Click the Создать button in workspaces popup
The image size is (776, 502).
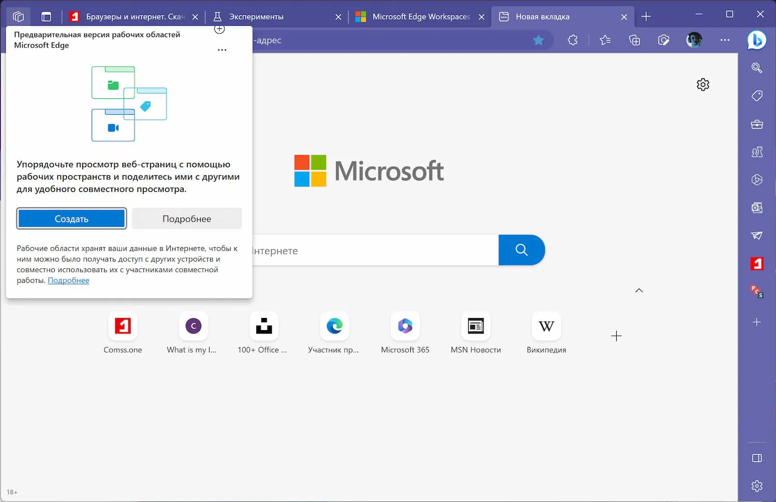pyautogui.click(x=72, y=219)
